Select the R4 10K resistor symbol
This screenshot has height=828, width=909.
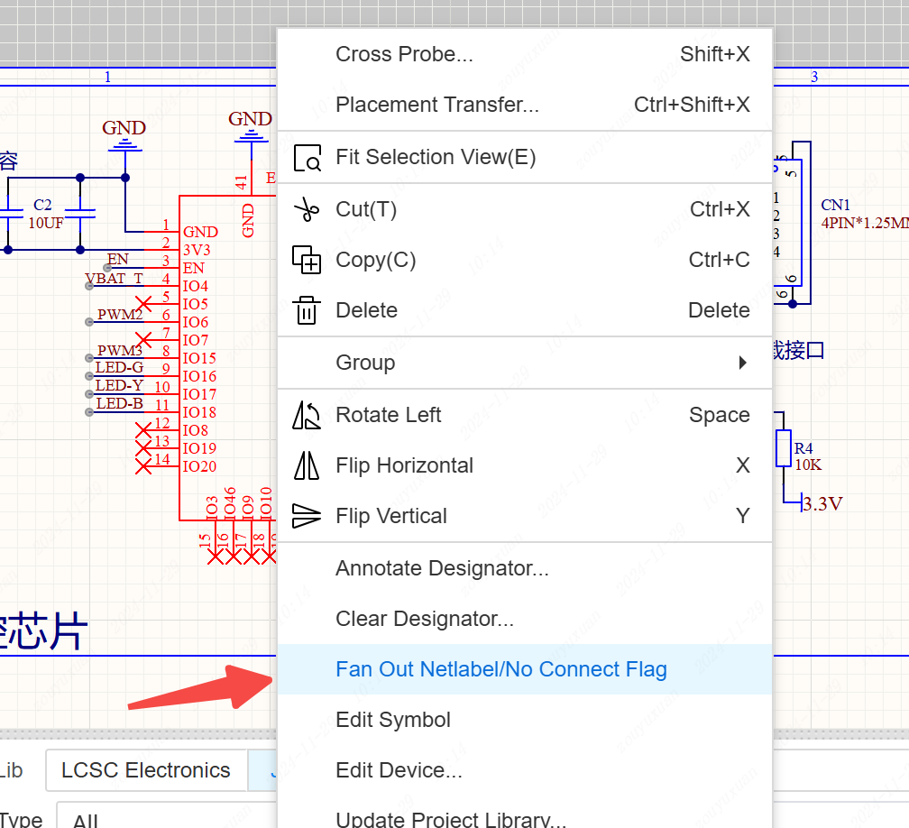click(783, 448)
